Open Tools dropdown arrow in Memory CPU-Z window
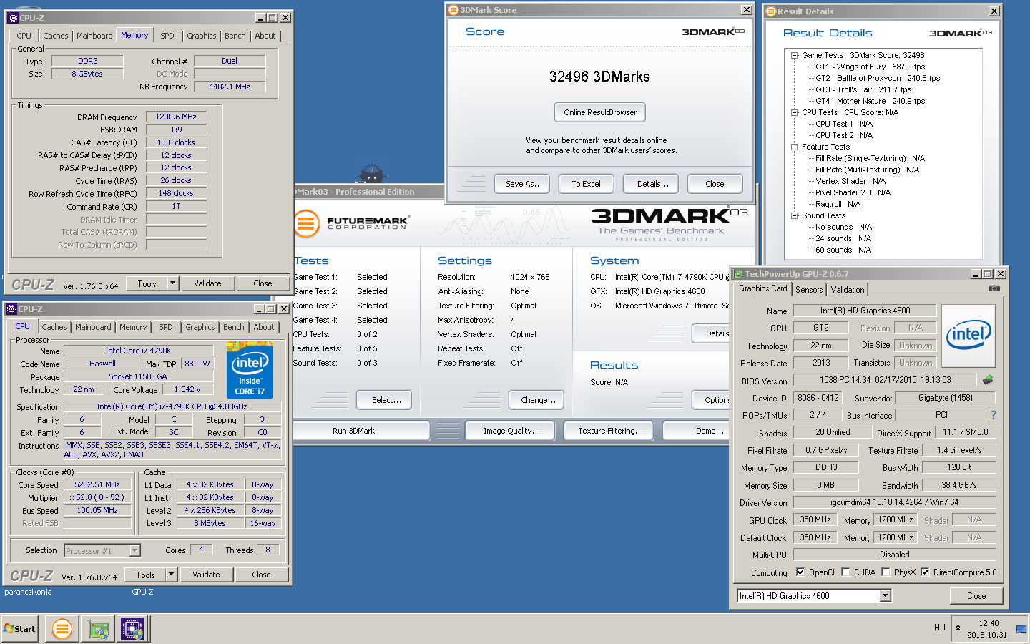1030x644 pixels. point(172,283)
